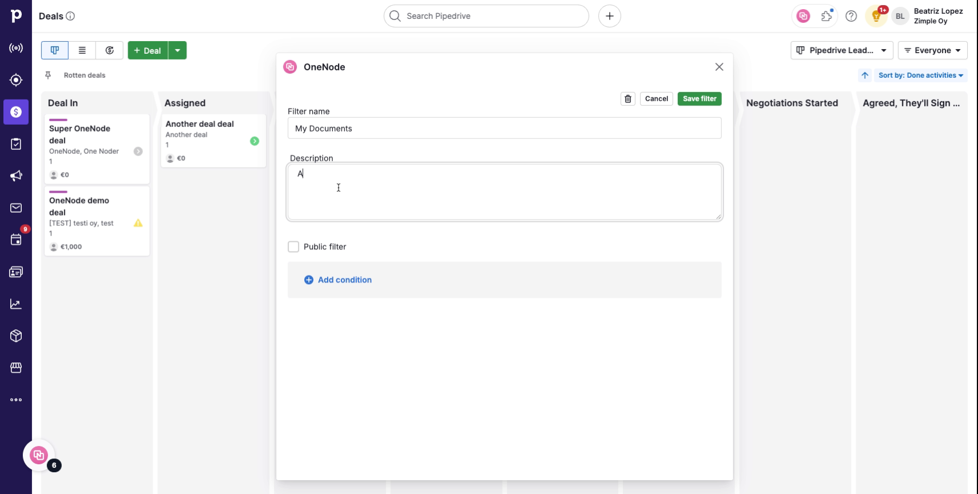Click the Negotiations Started stage header
The width and height of the screenshot is (978, 494).
tap(792, 103)
